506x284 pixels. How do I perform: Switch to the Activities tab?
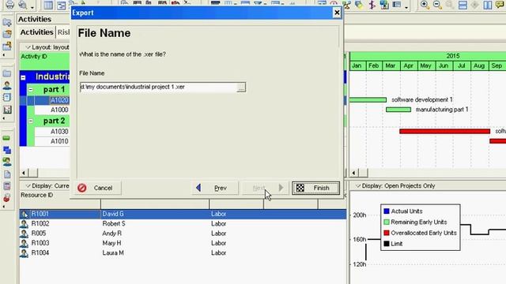[x=36, y=32]
